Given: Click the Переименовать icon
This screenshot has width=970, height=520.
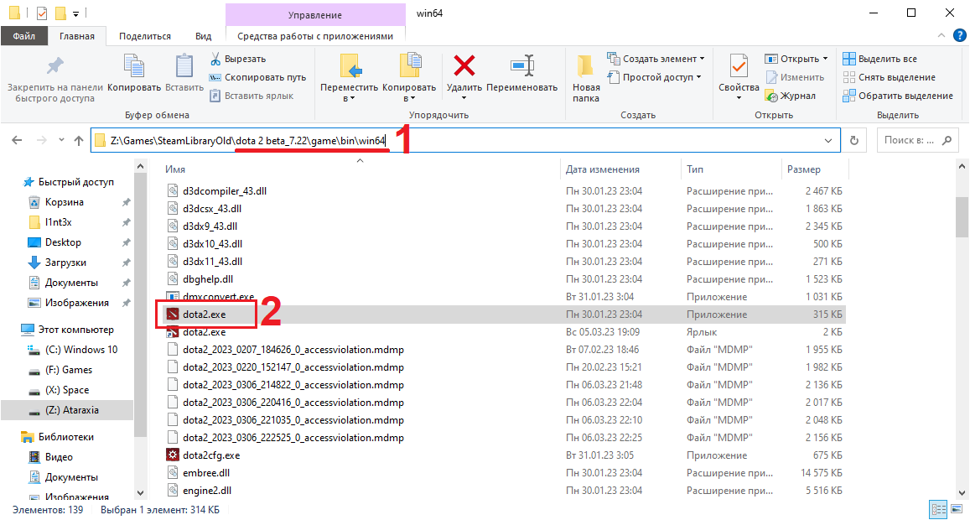Looking at the screenshot, I should point(522,65).
